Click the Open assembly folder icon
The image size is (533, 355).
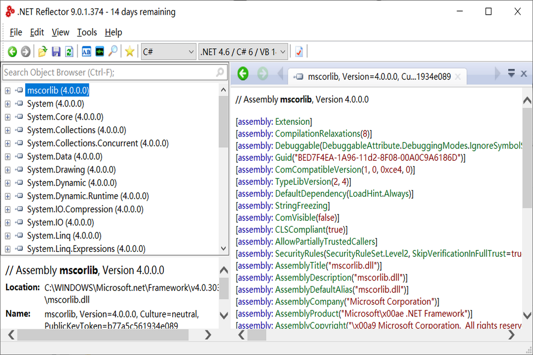coord(43,52)
